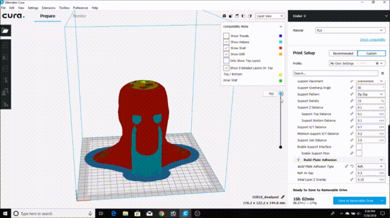Click link icon beside Support Join Distance

pos(351,140)
